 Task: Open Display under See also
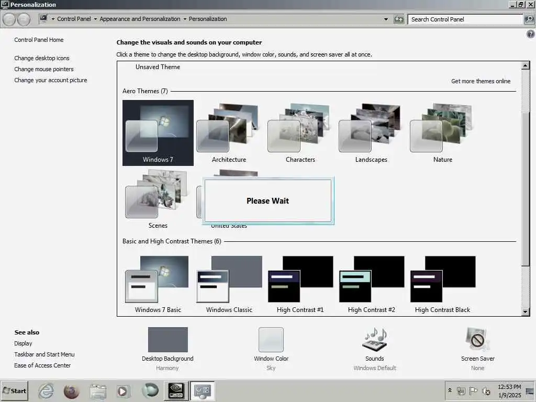click(23, 343)
